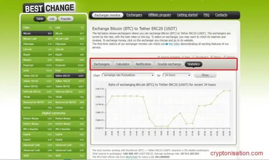Select Dogecoin in the Get column
This screenshot has height=160, width=269.
coord(70,65)
